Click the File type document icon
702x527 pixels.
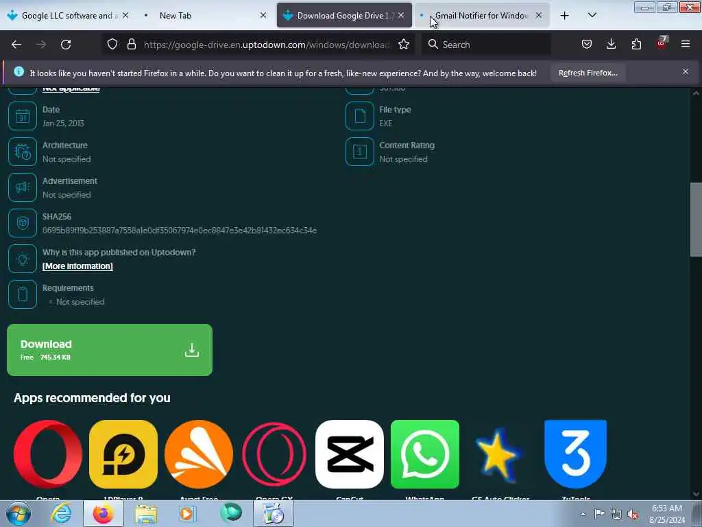(359, 116)
